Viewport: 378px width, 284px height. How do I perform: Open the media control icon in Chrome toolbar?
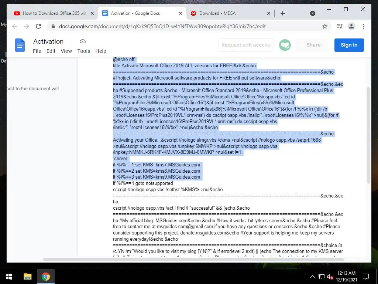[339, 26]
